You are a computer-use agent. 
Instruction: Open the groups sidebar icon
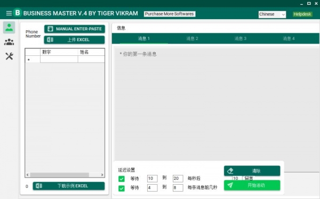click(9, 42)
